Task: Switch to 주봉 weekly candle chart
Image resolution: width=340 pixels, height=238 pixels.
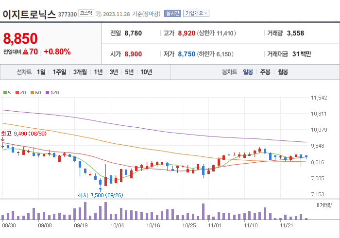Action: [265, 72]
